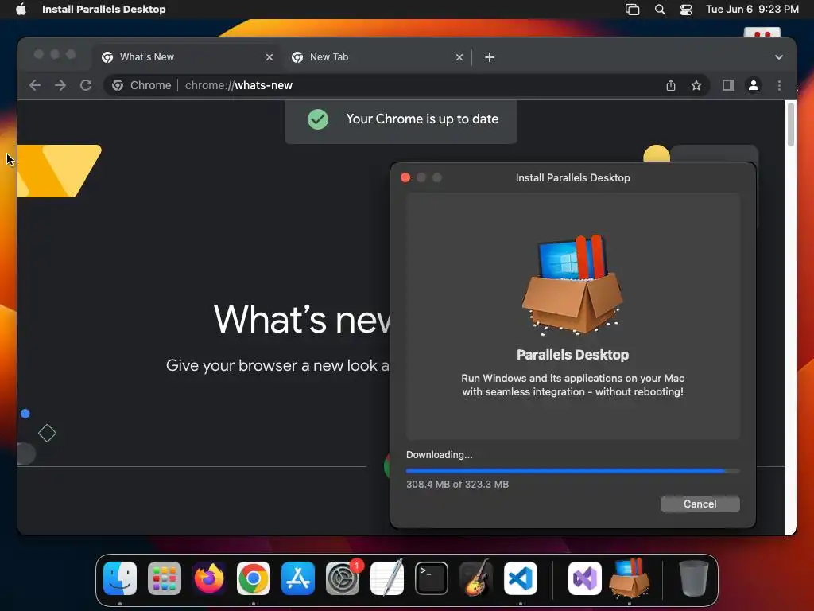The width and height of the screenshot is (814, 611).
Task: Close the What's New tab
Action: click(269, 57)
